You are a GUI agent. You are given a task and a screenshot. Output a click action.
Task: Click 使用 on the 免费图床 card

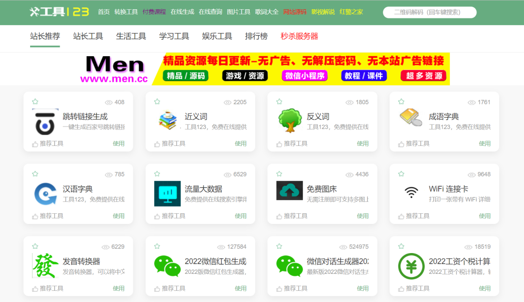tap(363, 216)
